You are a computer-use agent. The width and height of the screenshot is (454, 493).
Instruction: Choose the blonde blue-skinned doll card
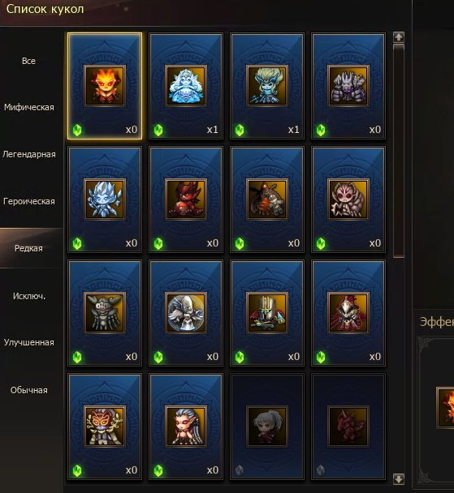(267, 86)
